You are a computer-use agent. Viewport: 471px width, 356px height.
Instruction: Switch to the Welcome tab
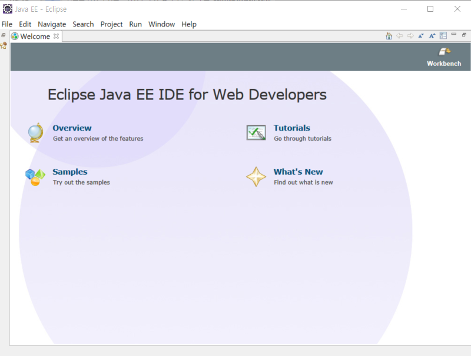point(34,36)
